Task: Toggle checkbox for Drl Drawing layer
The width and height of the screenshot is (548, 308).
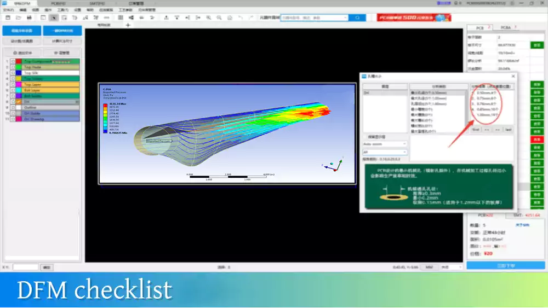Action: [x=13, y=119]
